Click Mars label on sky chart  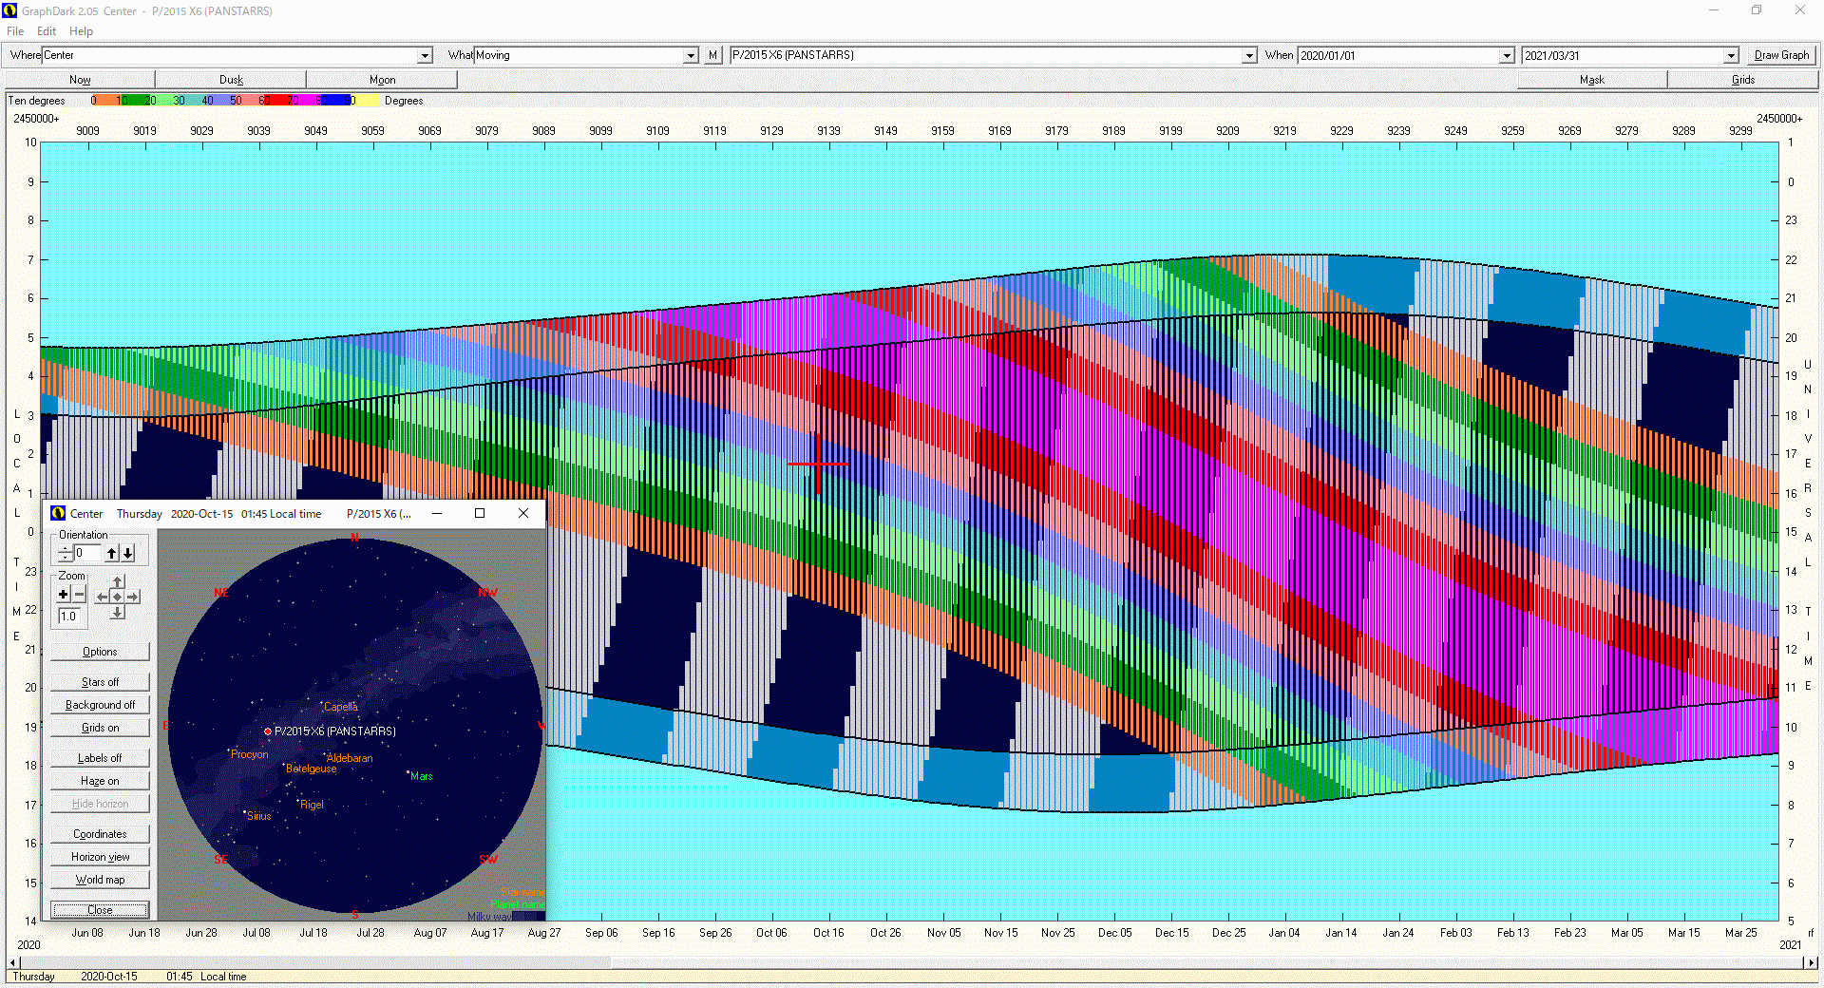point(421,776)
